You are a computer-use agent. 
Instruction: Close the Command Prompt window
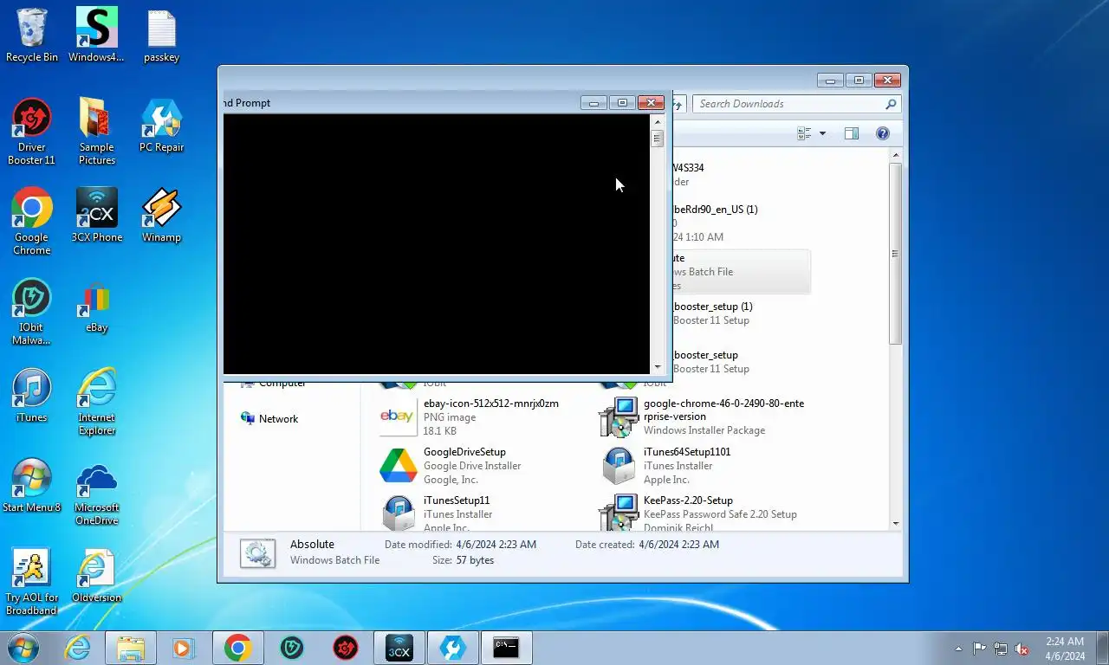pos(651,102)
